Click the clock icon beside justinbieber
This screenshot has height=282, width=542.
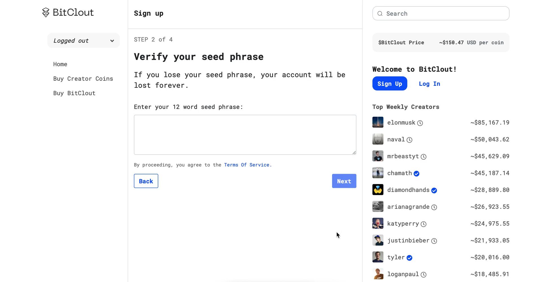coord(434,241)
